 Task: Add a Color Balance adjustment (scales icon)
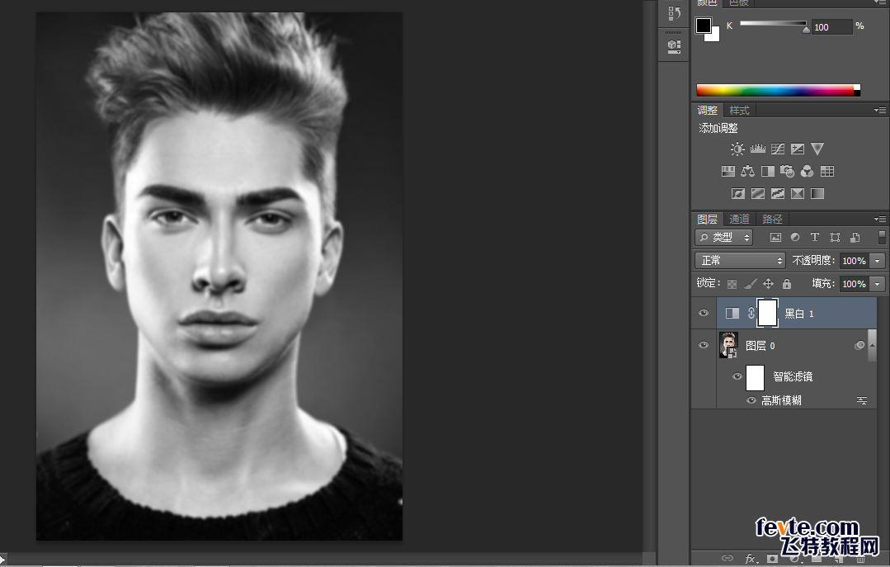click(747, 171)
